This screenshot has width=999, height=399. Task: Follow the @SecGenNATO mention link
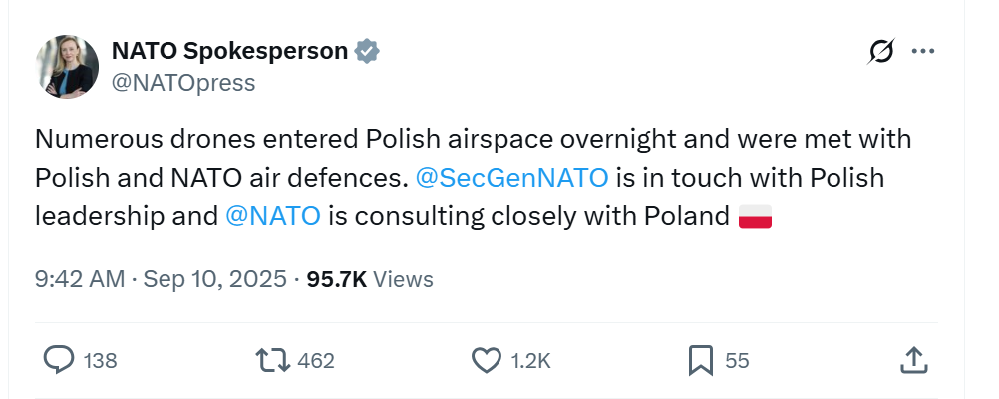coord(510,178)
